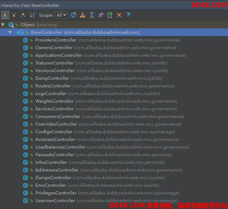228x209 pixels.
Task: Open help with the question mark icon
Action: (x=128, y=15)
